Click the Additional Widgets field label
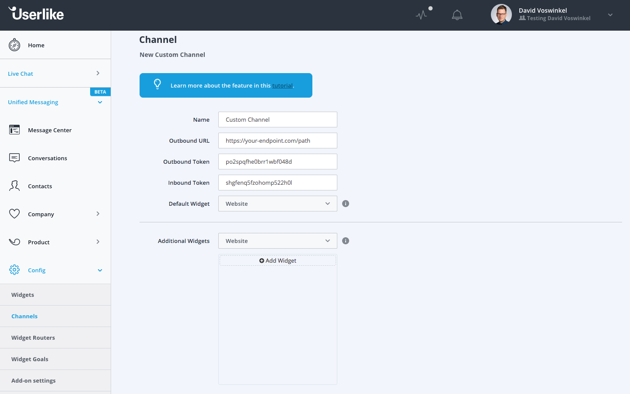630x394 pixels. pyautogui.click(x=184, y=241)
